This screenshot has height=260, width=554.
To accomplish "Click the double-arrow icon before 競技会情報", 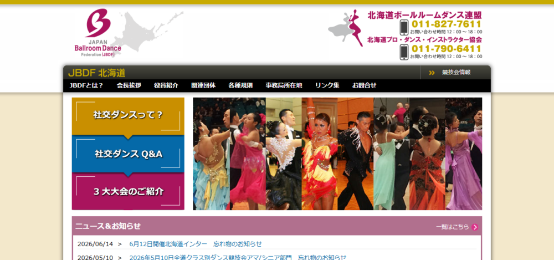I will point(432,73).
